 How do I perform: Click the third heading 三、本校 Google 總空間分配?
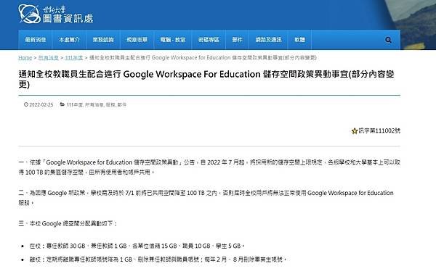tap(68, 223)
